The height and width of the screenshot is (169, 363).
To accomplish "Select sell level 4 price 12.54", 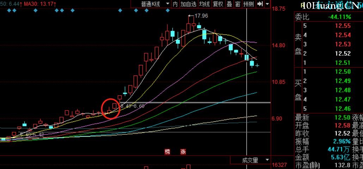I will [x=343, y=35].
